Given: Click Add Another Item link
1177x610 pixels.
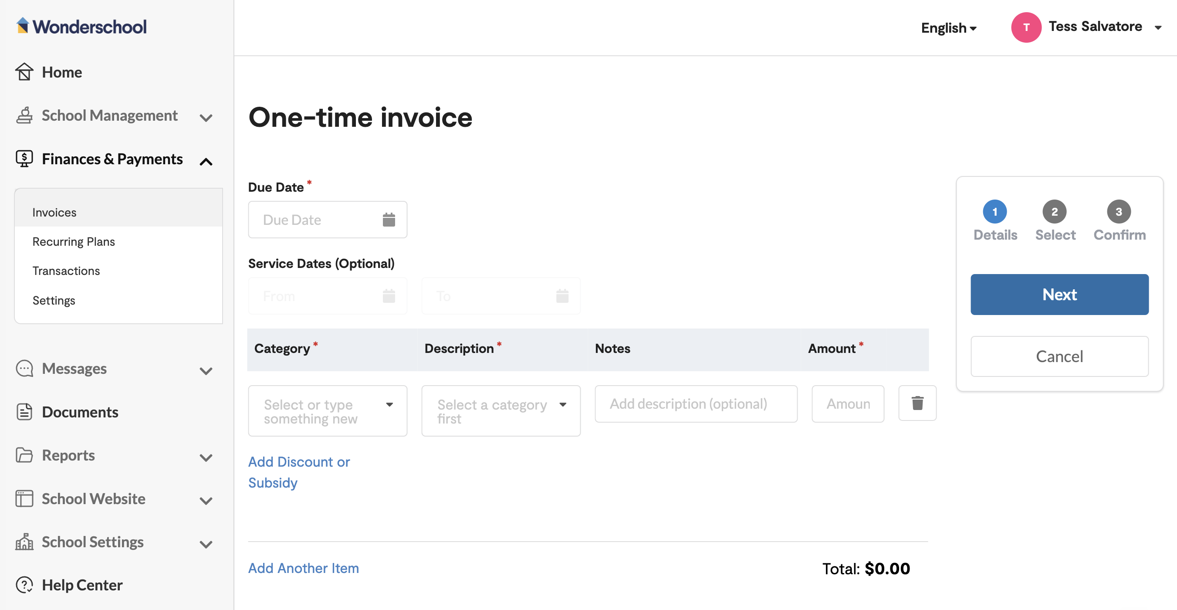Looking at the screenshot, I should point(303,568).
